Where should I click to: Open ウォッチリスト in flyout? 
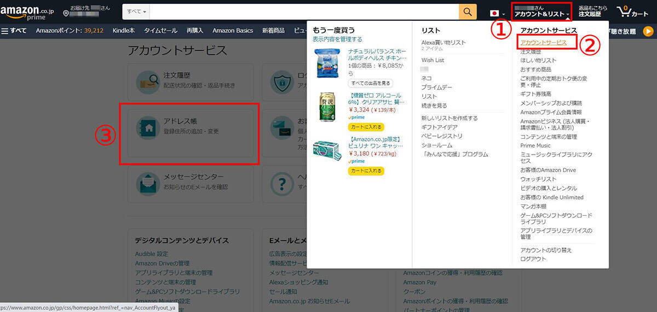click(538, 179)
